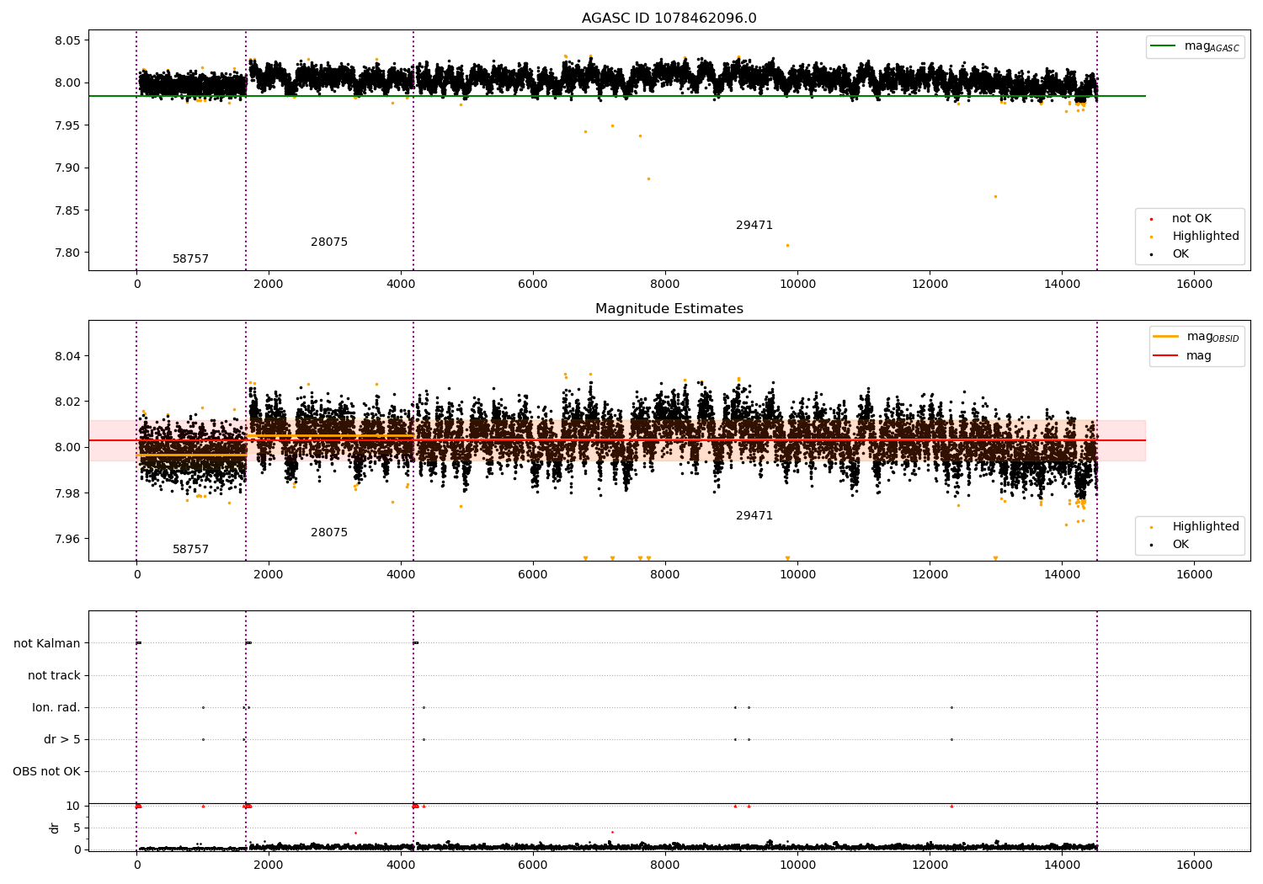1263x884 pixels.
Task: Click the orange mag OBSID legend line swatch
Action: 1165,337
